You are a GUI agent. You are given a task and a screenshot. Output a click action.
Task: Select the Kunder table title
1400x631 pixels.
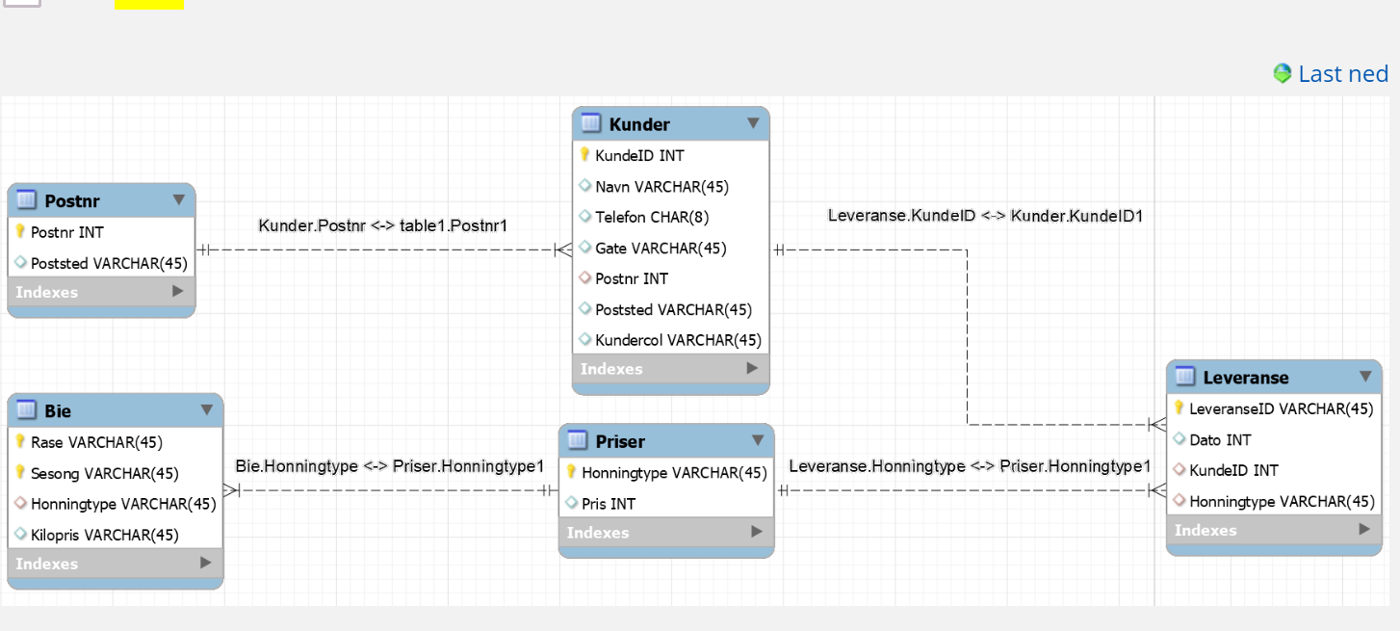pos(639,124)
